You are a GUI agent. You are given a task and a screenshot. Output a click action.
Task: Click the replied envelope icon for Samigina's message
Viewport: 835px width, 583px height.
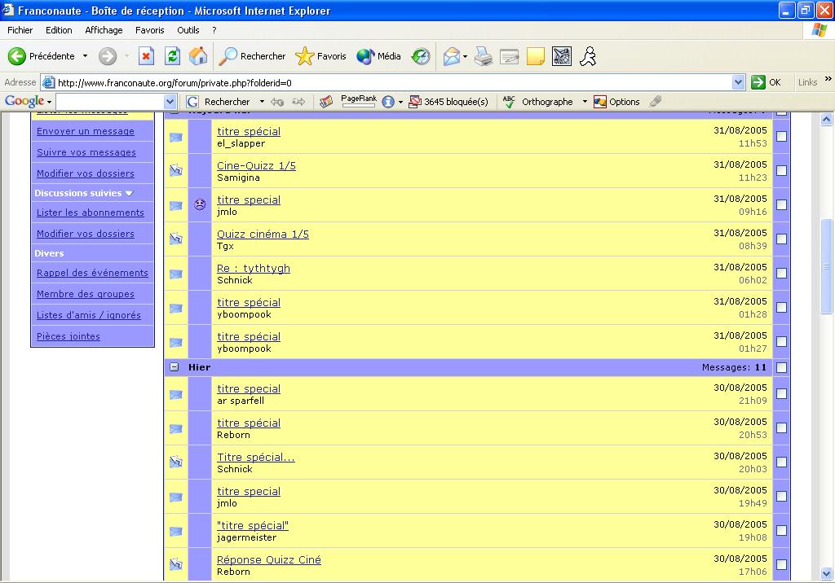176,170
